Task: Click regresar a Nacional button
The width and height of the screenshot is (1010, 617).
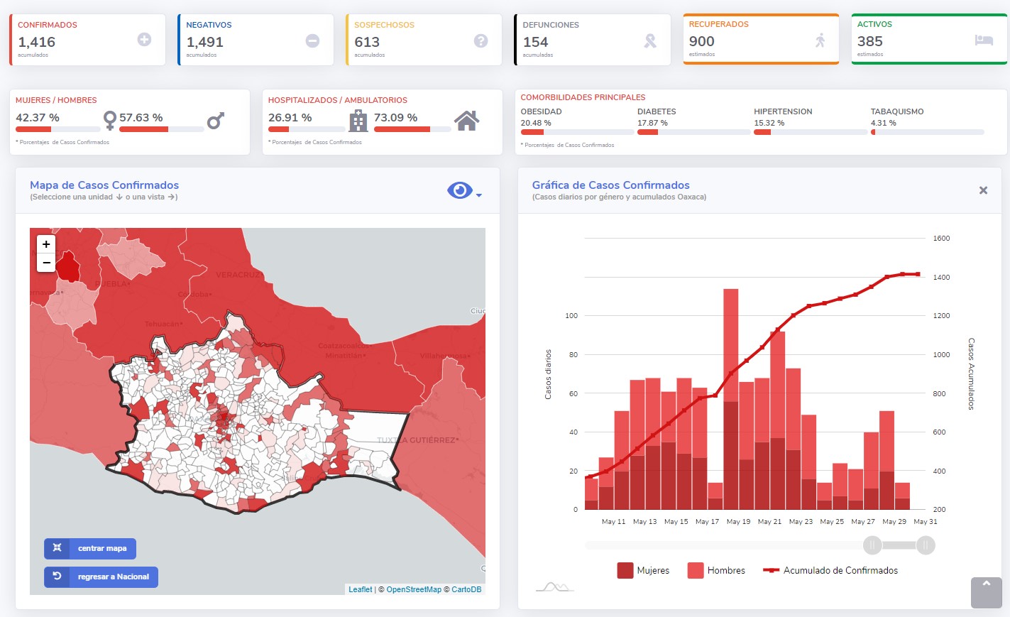Action: (101, 577)
